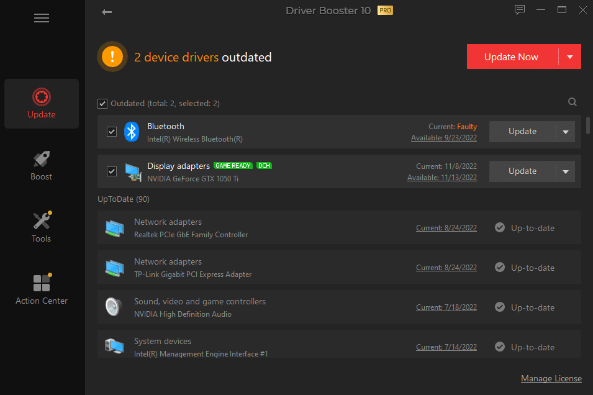593x395 pixels.
Task: Open the Action Center in the sidebar
Action: [42, 289]
